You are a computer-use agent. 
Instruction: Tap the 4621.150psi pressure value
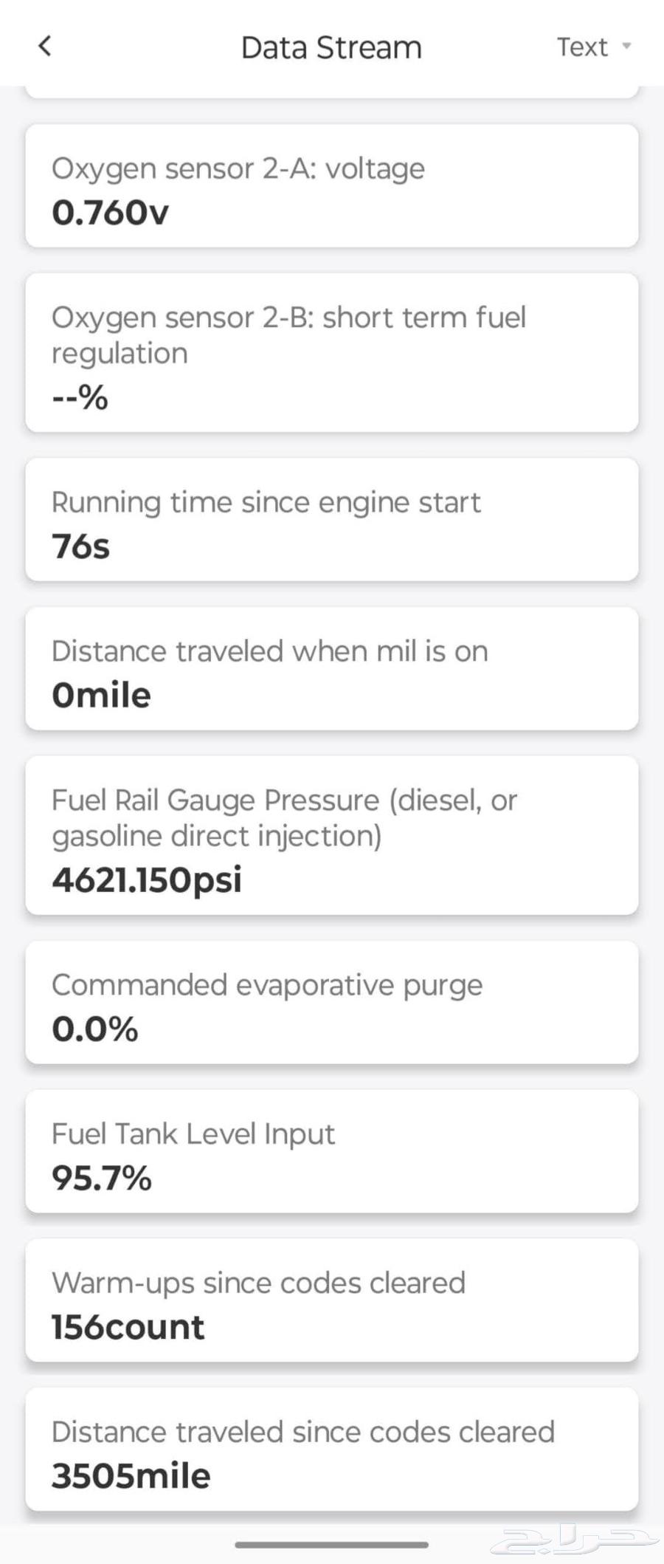147,880
